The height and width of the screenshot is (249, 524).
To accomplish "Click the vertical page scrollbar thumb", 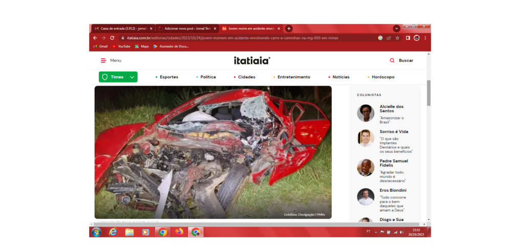I will click(428, 93).
